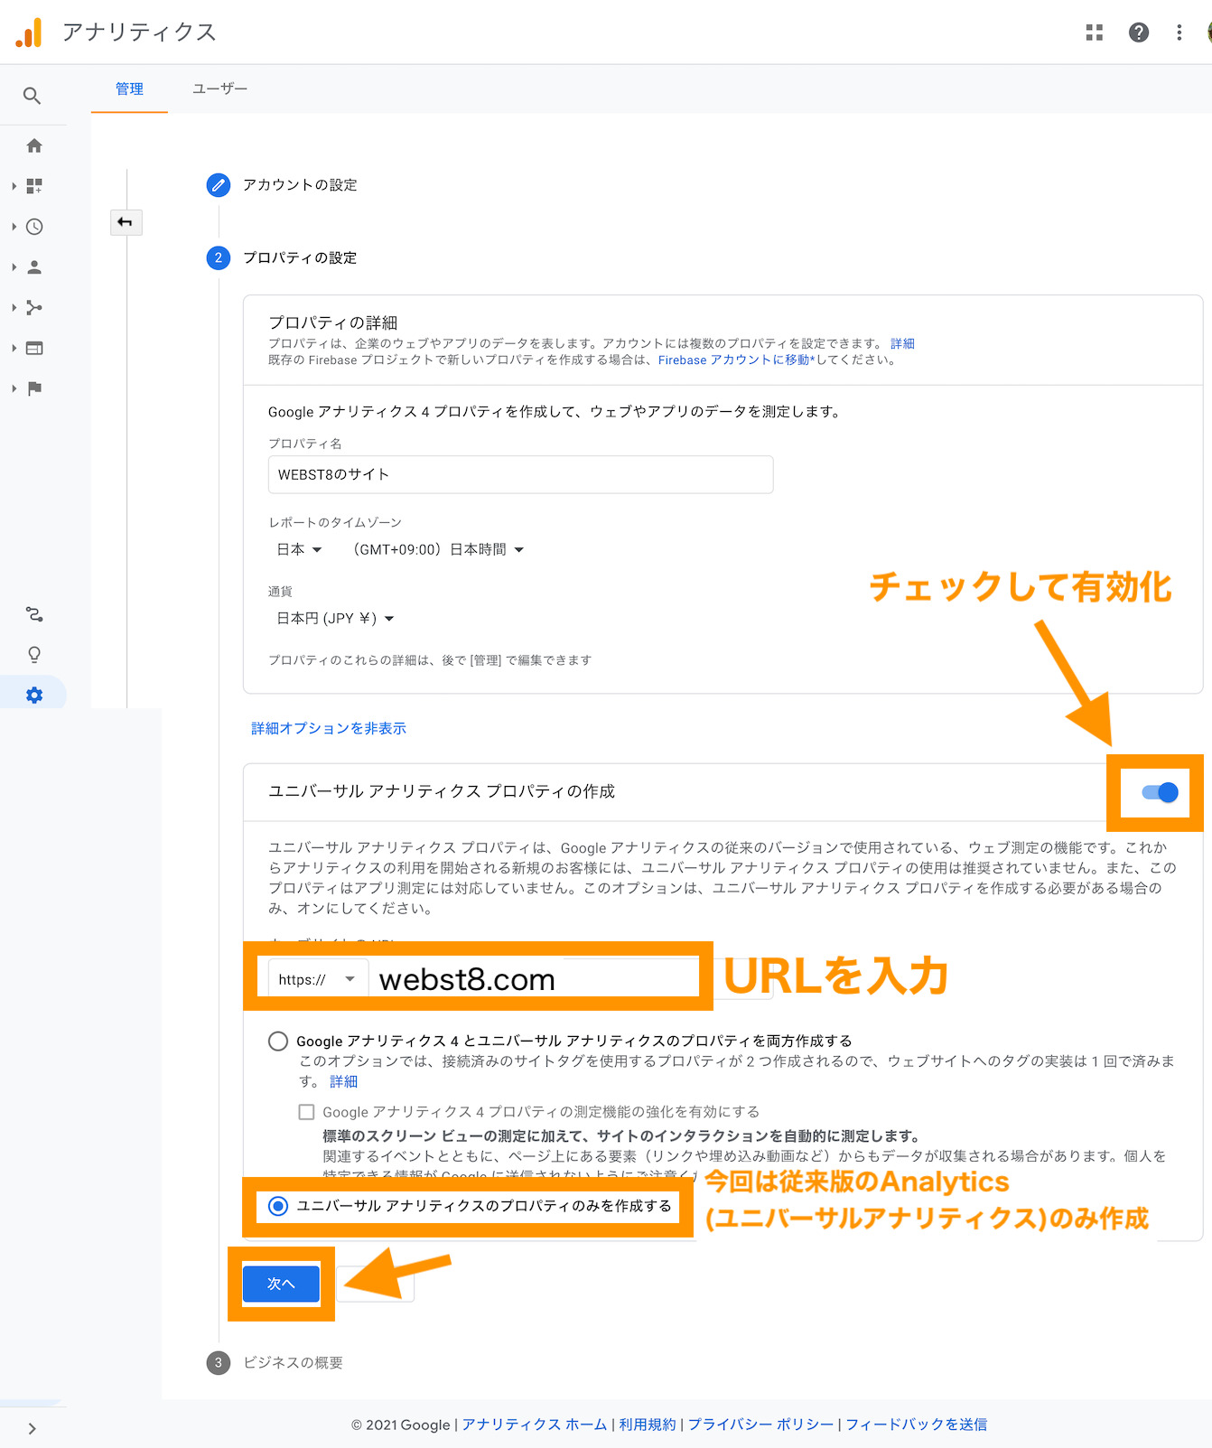This screenshot has width=1212, height=1448.
Task: Open the Behavior layout icon
Action: point(34,348)
